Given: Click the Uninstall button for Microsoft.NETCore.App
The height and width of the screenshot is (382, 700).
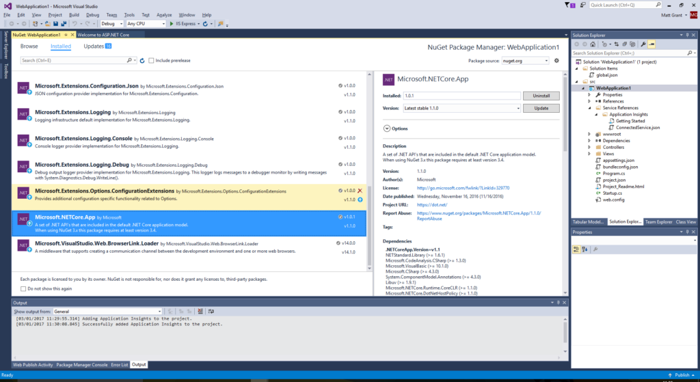Looking at the screenshot, I should point(541,96).
